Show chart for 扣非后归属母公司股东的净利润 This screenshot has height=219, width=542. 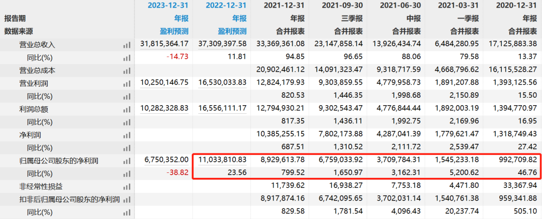pyautogui.click(x=126, y=199)
